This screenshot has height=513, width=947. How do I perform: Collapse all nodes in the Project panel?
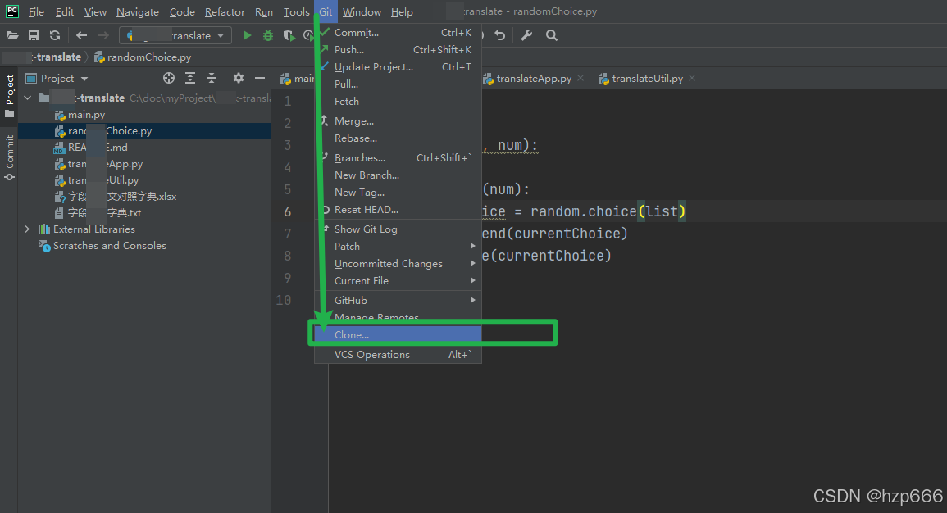click(x=211, y=78)
